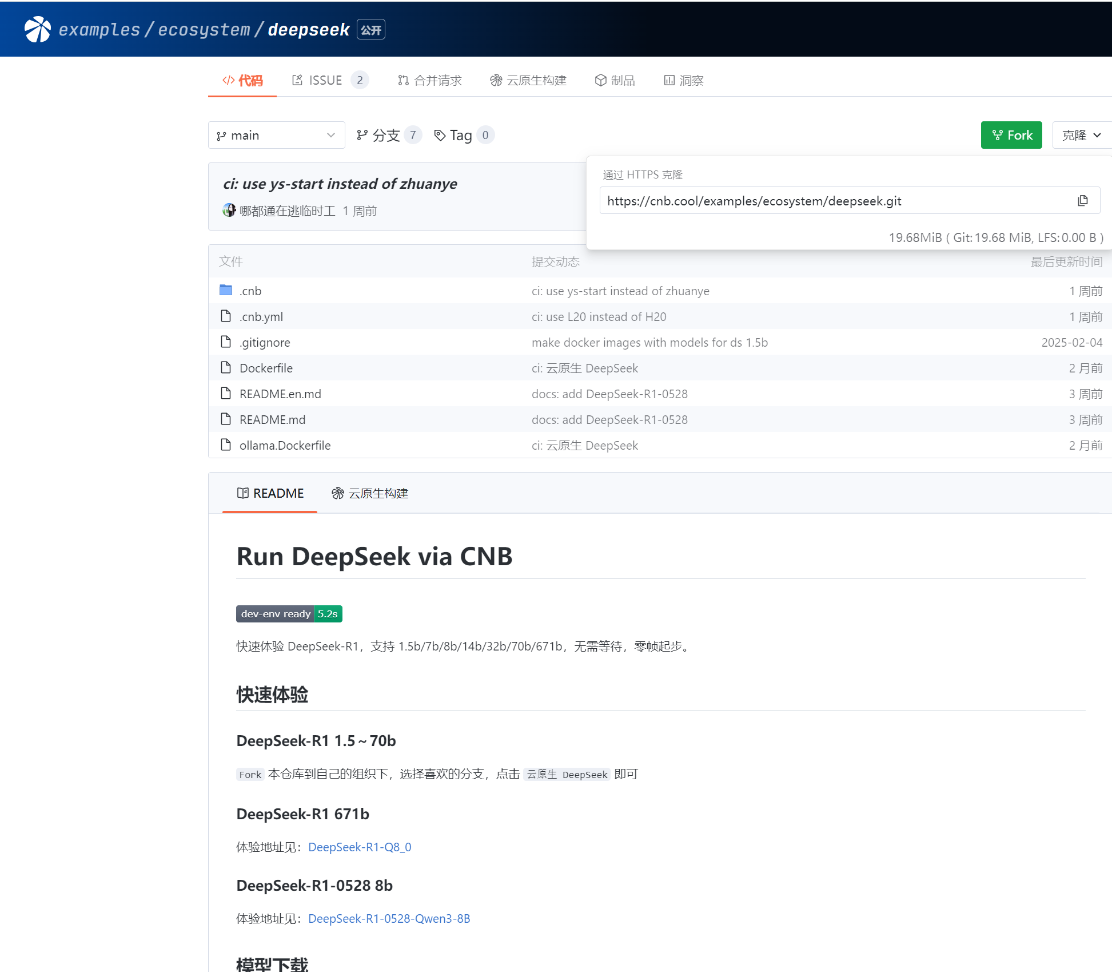Copy the HTTPS clone URL
This screenshot has height=972, width=1112.
click(x=1082, y=201)
